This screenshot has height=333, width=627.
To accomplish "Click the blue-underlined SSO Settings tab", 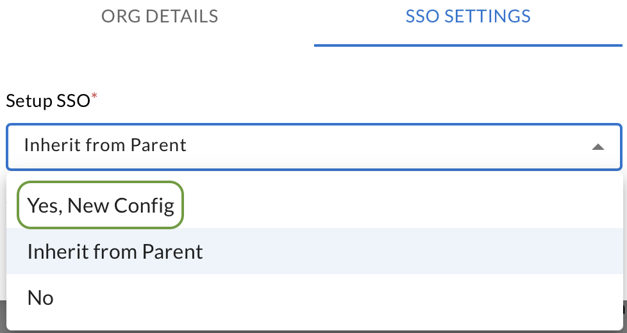I will click(468, 17).
